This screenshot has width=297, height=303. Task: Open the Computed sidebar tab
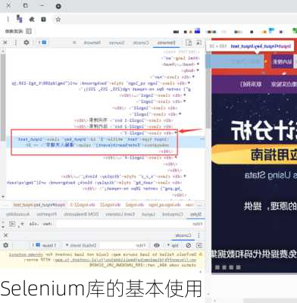point(173,214)
